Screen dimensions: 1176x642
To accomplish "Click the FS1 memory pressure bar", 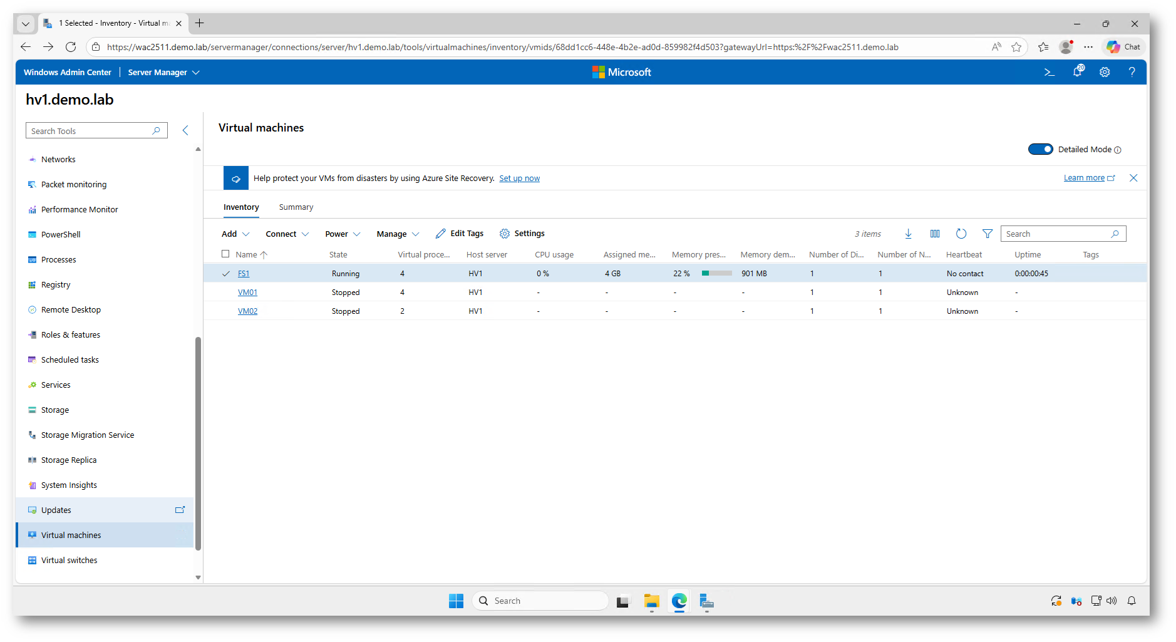I will pos(716,274).
